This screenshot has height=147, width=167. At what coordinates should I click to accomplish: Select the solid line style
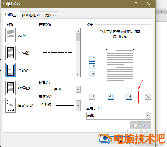click(x=57, y=33)
